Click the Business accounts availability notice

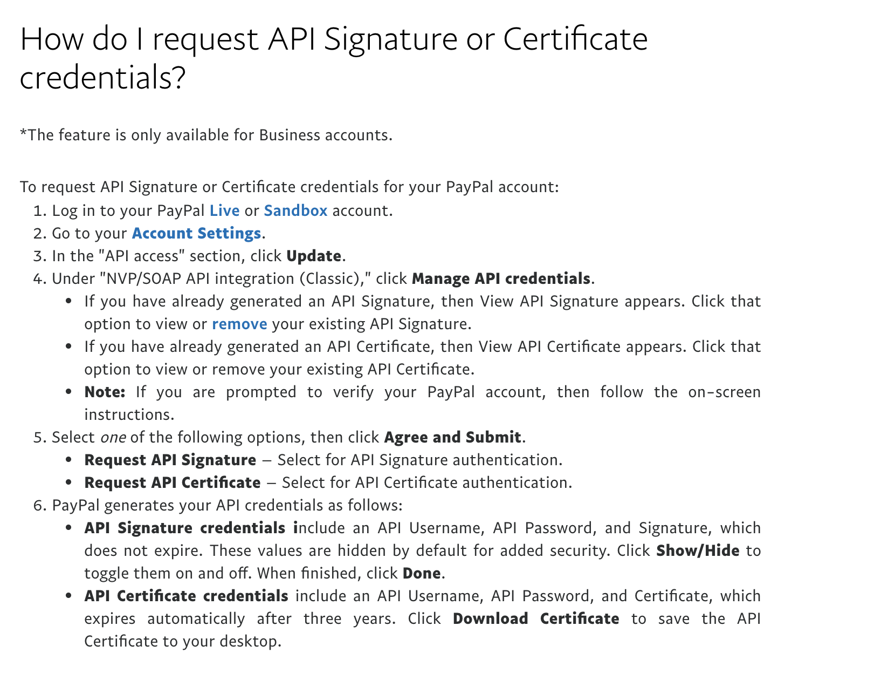(206, 135)
